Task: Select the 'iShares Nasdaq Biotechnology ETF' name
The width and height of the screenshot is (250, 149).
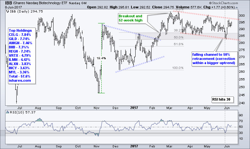Action: pyautogui.click(x=40, y=3)
